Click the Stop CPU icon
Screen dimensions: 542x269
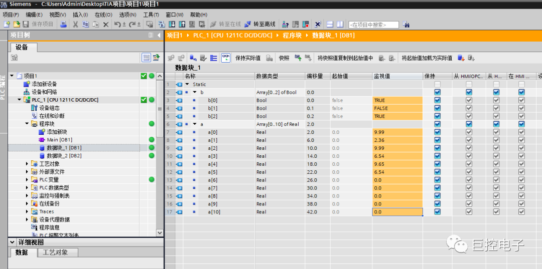coord(305,25)
